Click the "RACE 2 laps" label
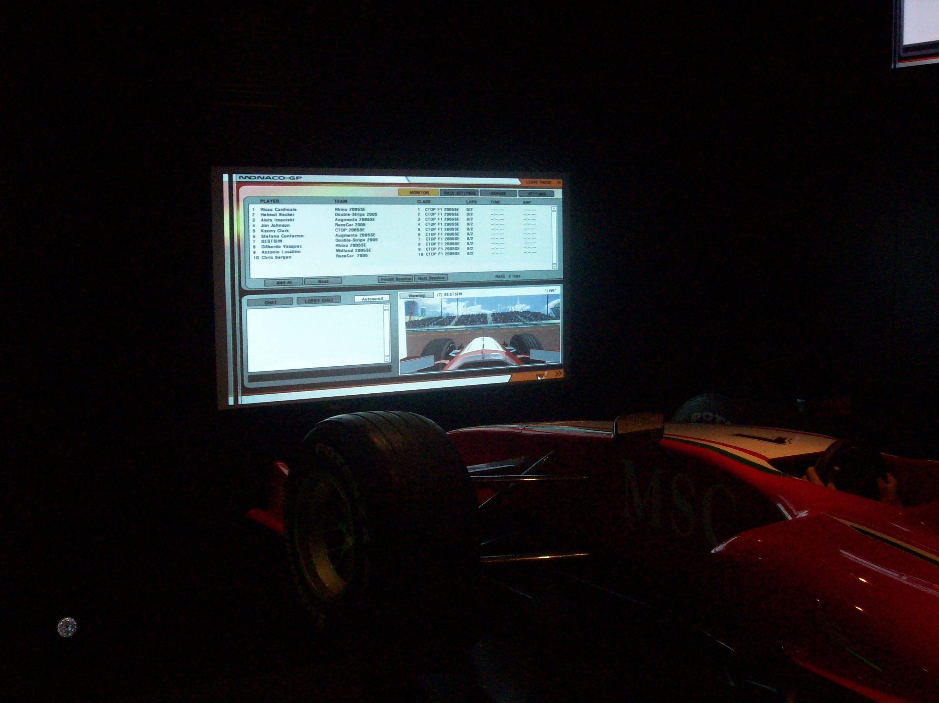Viewport: 939px width, 703px height. pos(507,277)
